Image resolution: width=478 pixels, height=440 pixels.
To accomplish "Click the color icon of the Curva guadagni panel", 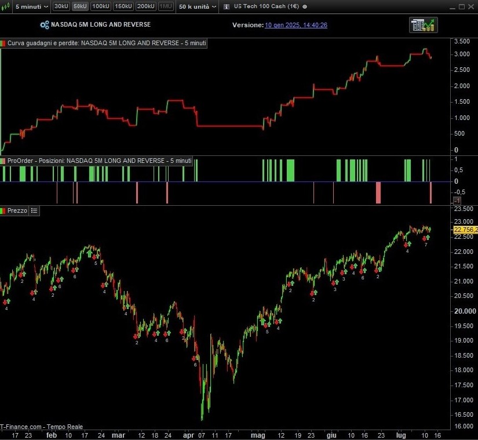I will 3,43.
